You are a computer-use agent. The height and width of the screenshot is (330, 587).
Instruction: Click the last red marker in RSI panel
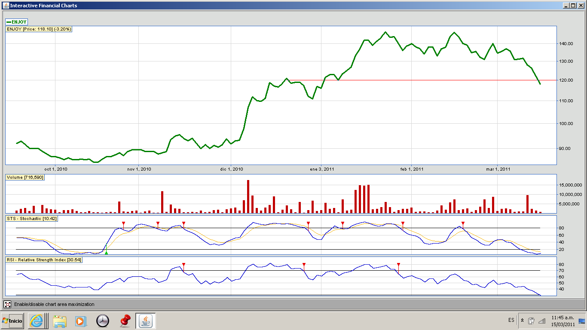pos(398,265)
